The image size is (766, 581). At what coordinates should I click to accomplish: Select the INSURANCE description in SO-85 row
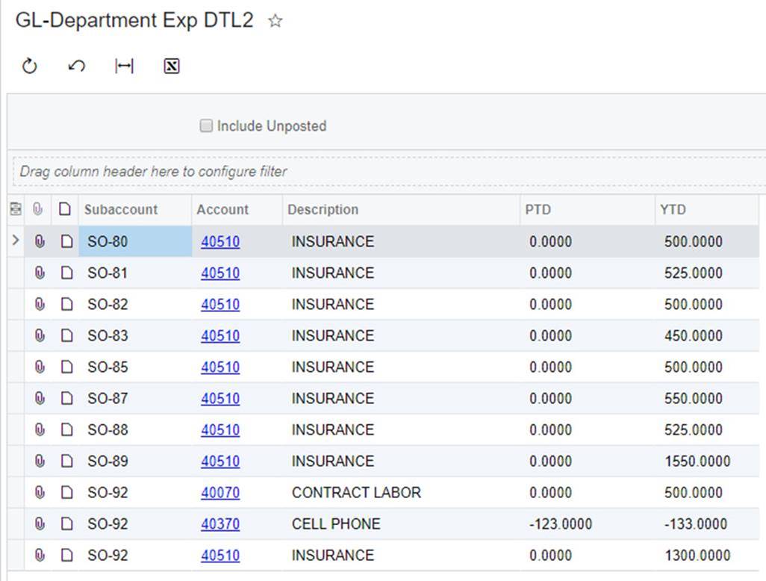401,367
